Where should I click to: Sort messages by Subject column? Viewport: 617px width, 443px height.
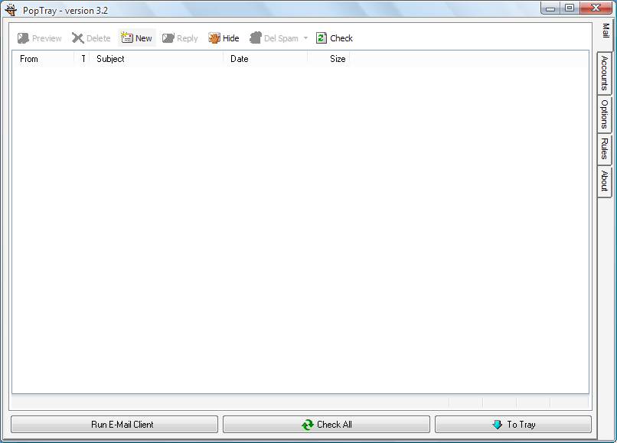(157, 59)
